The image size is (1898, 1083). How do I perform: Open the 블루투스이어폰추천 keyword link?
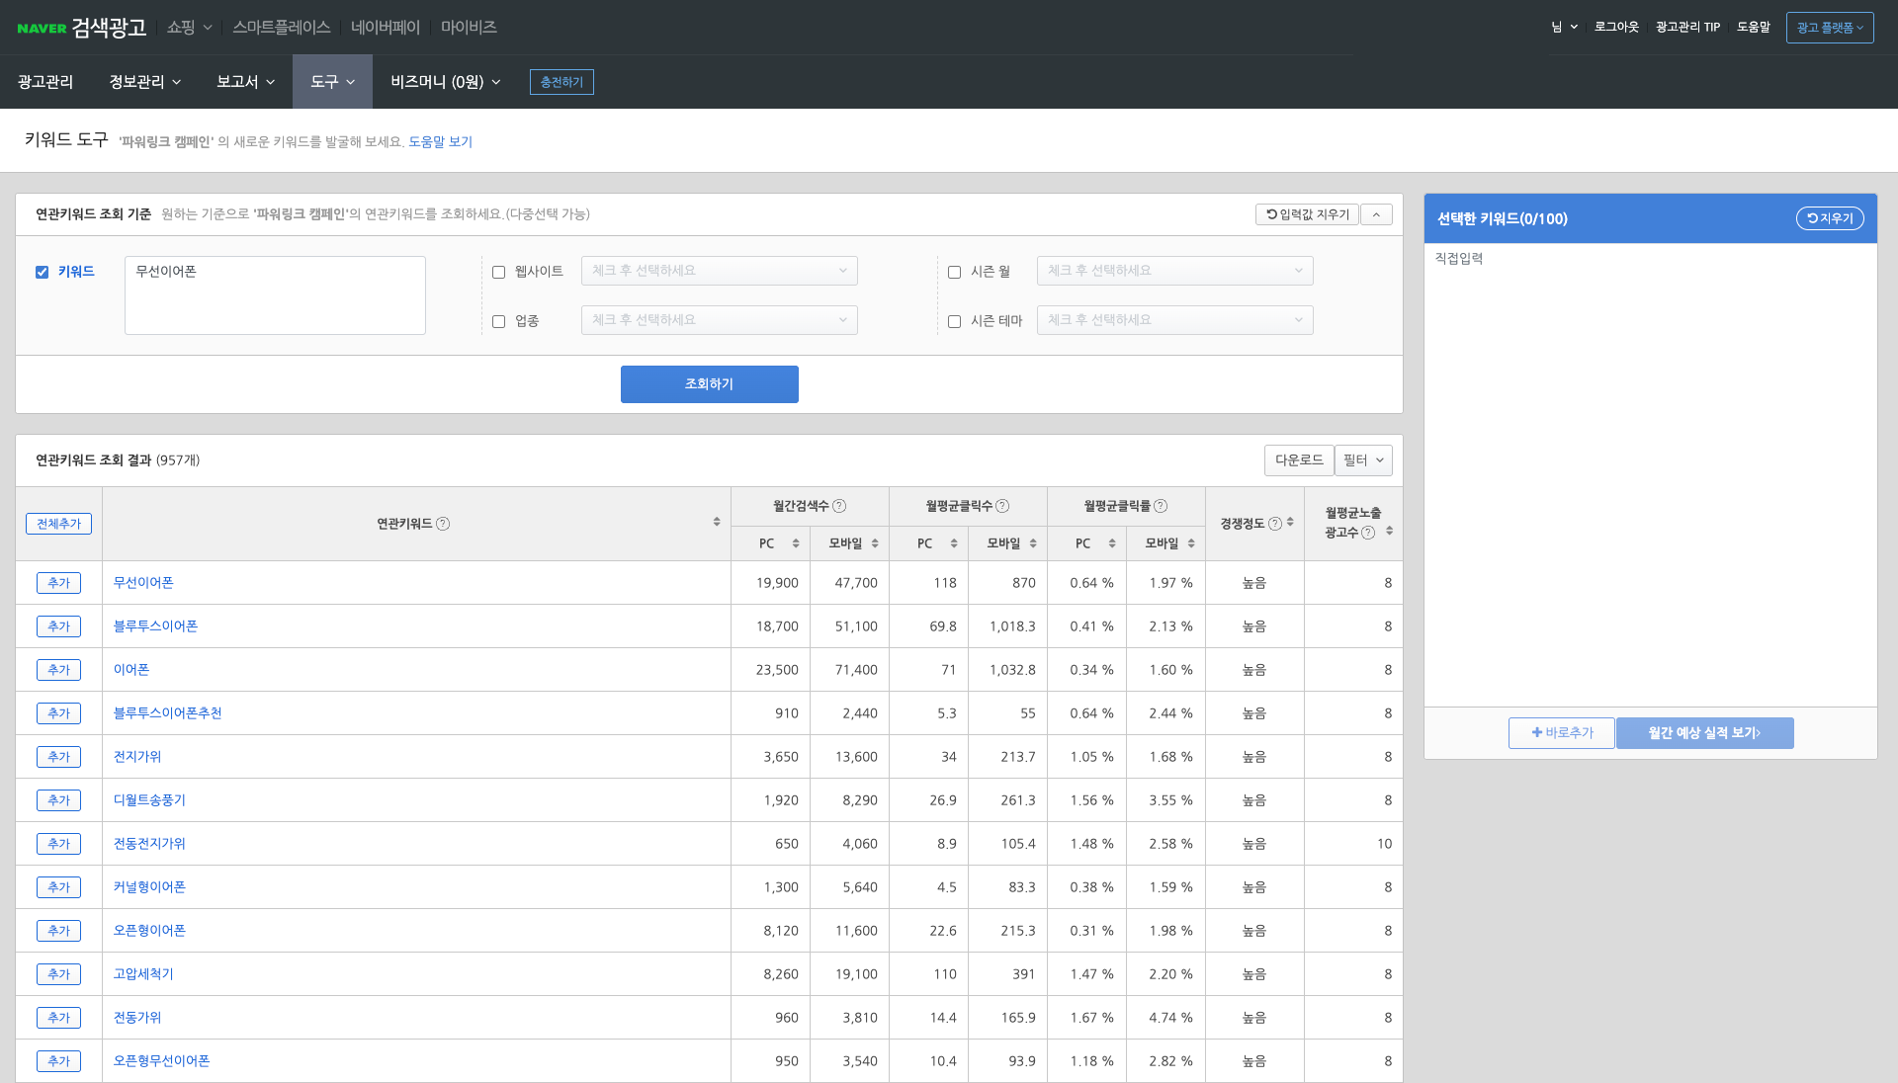167,713
